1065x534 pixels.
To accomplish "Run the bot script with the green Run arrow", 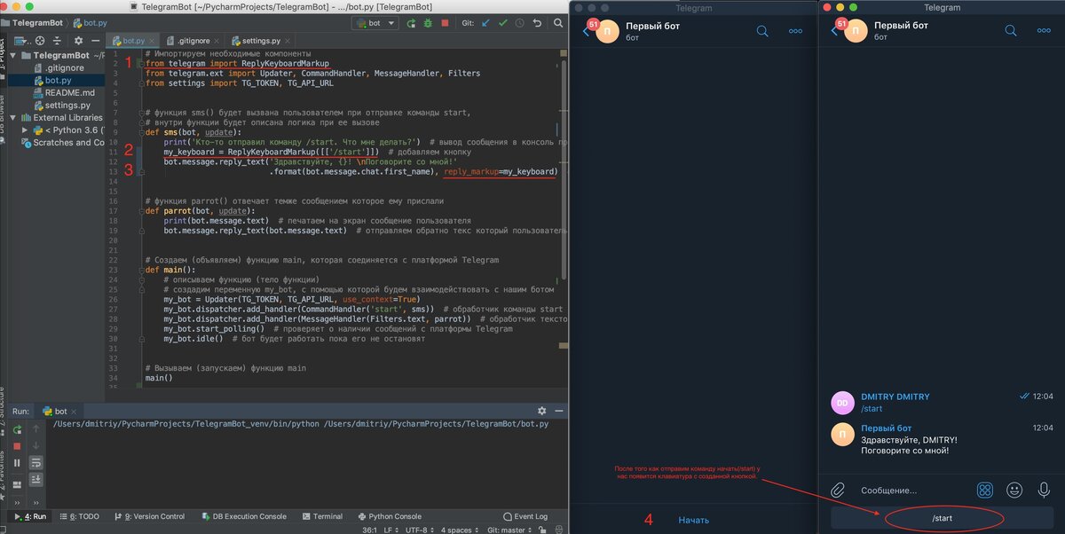I will point(411,23).
